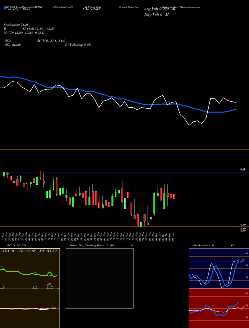The image size is (249, 328).
Task: Click the last red candlestick on the right
Action: [x=174, y=197]
